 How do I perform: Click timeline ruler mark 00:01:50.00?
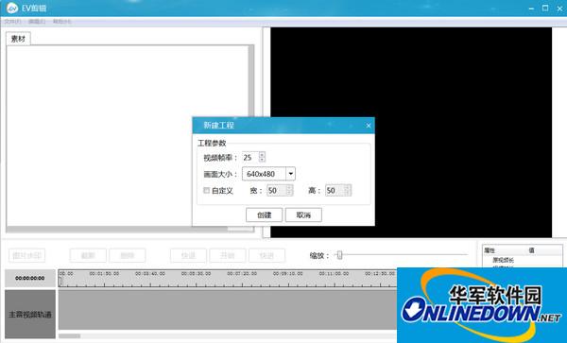104,274
